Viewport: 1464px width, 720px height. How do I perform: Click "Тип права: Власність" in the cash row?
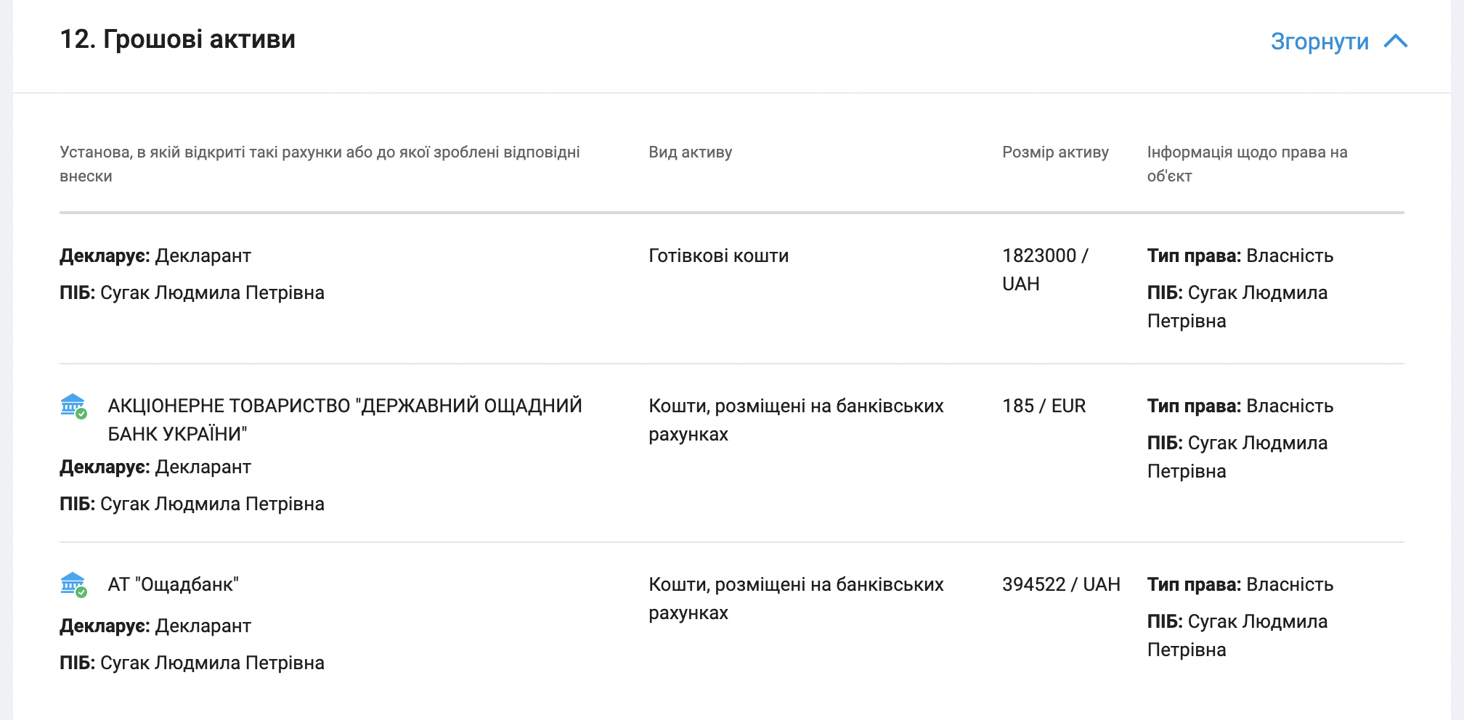(x=1240, y=256)
